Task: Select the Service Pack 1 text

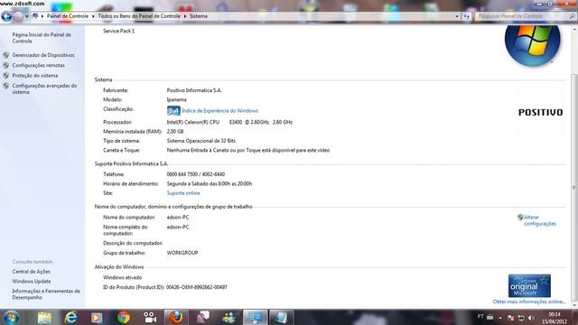Action: pos(118,31)
